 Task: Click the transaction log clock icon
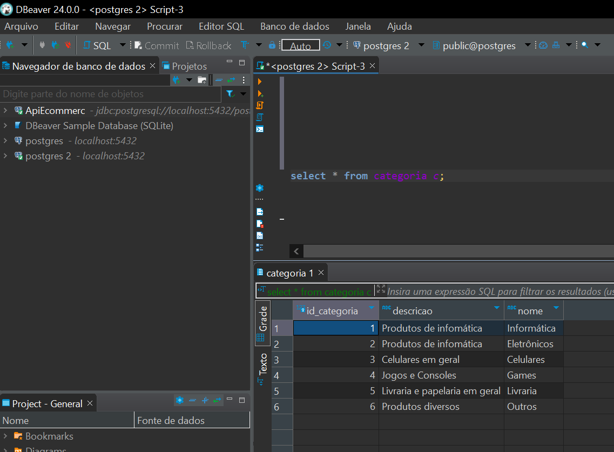(327, 45)
